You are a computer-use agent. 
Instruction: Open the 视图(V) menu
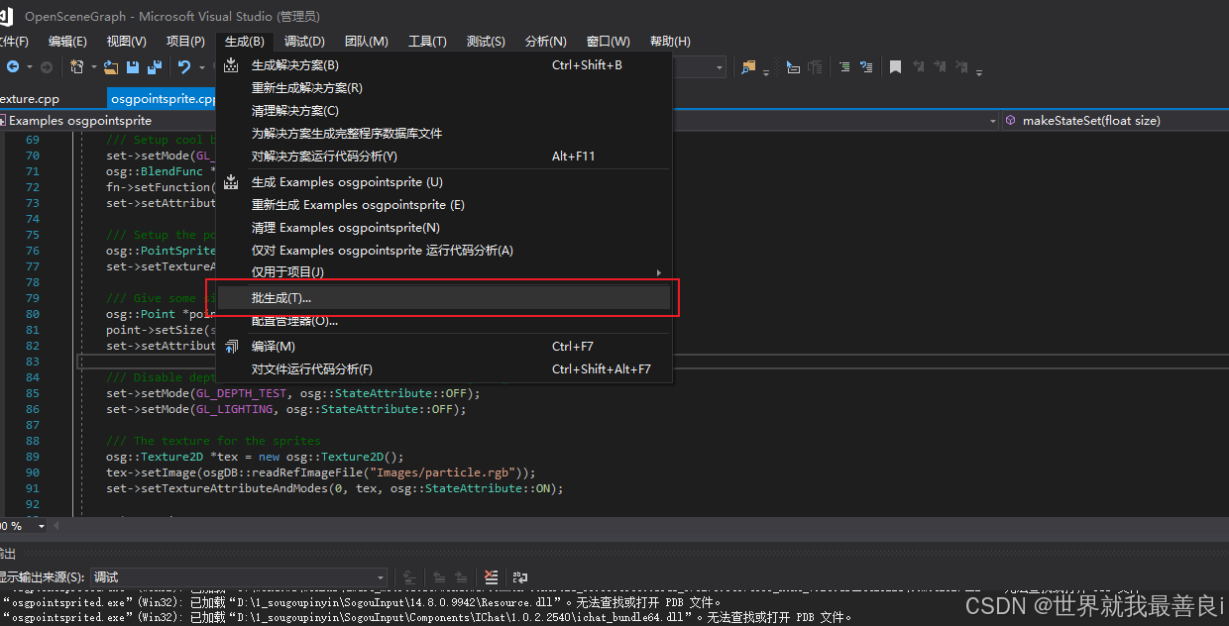[x=126, y=42]
